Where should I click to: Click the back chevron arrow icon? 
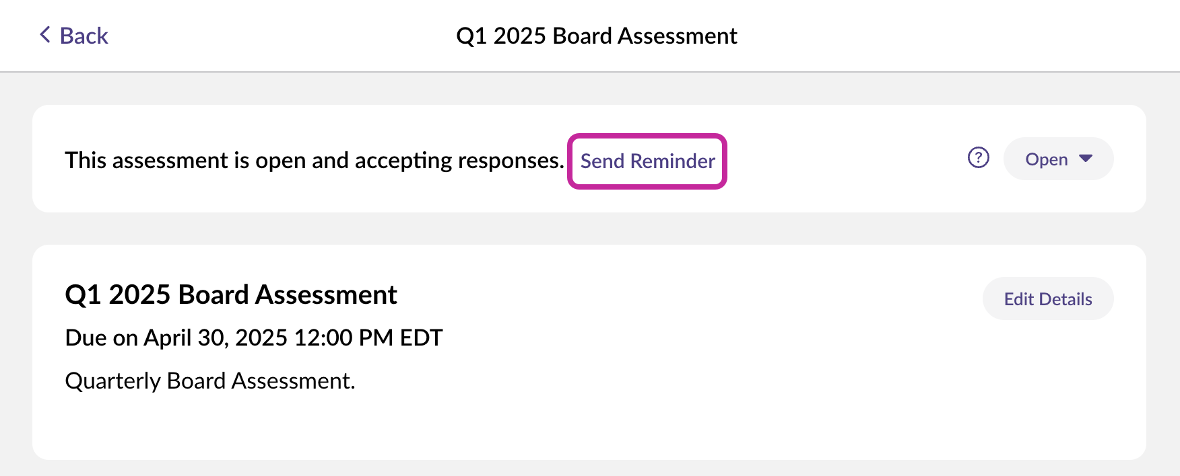point(45,35)
